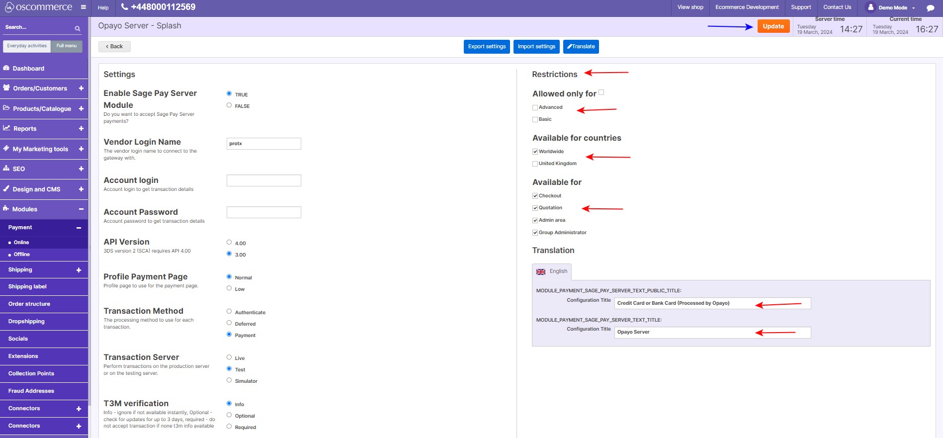Select Deferred transaction method
Image resolution: width=943 pixels, height=438 pixels.
pos(229,323)
